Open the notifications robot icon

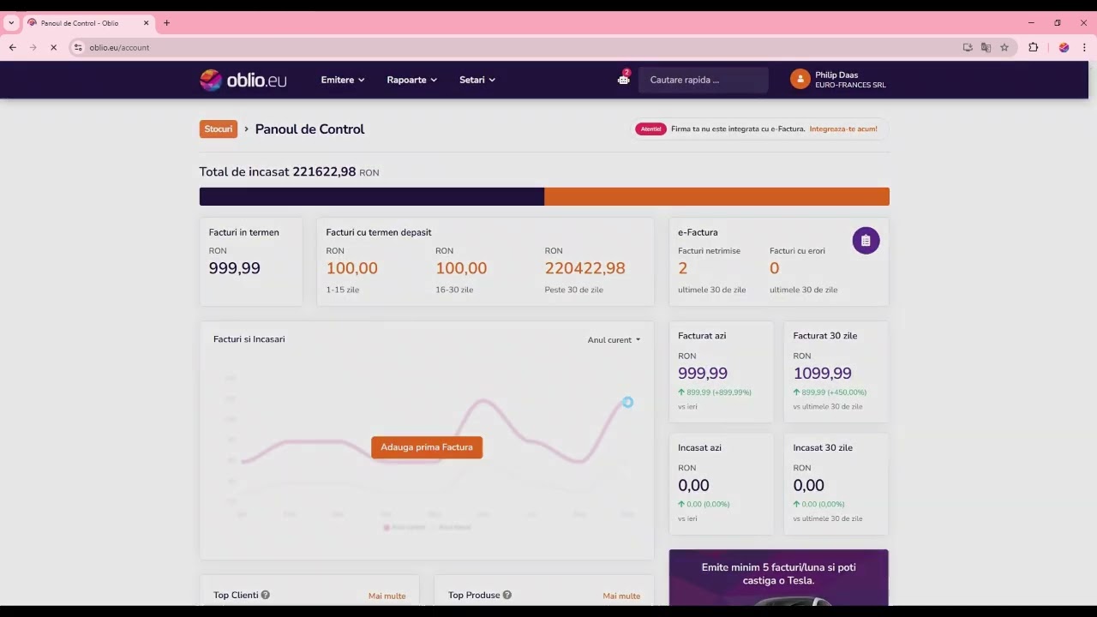pos(624,79)
